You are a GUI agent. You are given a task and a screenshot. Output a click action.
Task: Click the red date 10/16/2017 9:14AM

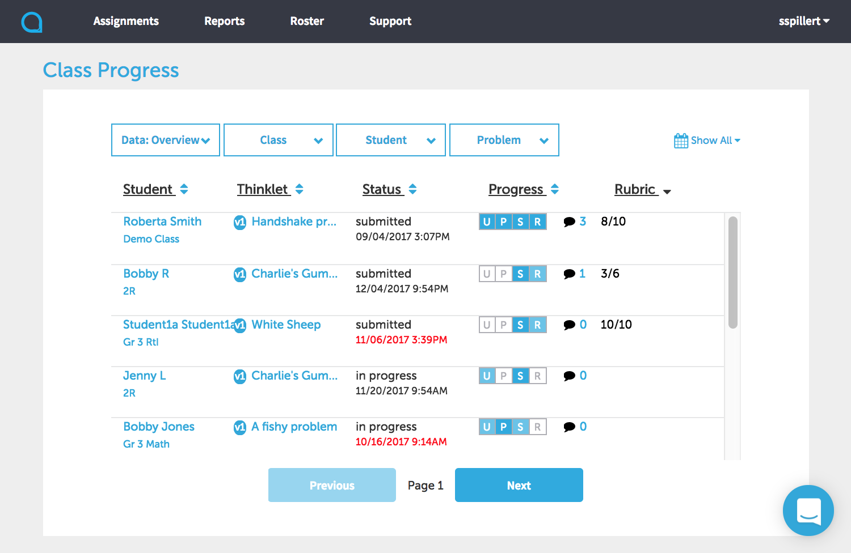(x=401, y=442)
